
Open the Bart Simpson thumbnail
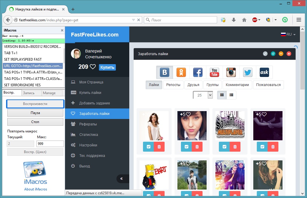[154, 175]
